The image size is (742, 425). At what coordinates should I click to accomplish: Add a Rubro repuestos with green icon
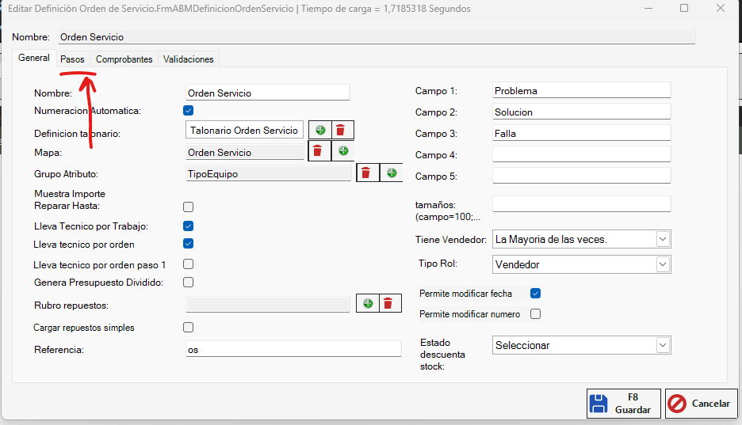tap(368, 303)
